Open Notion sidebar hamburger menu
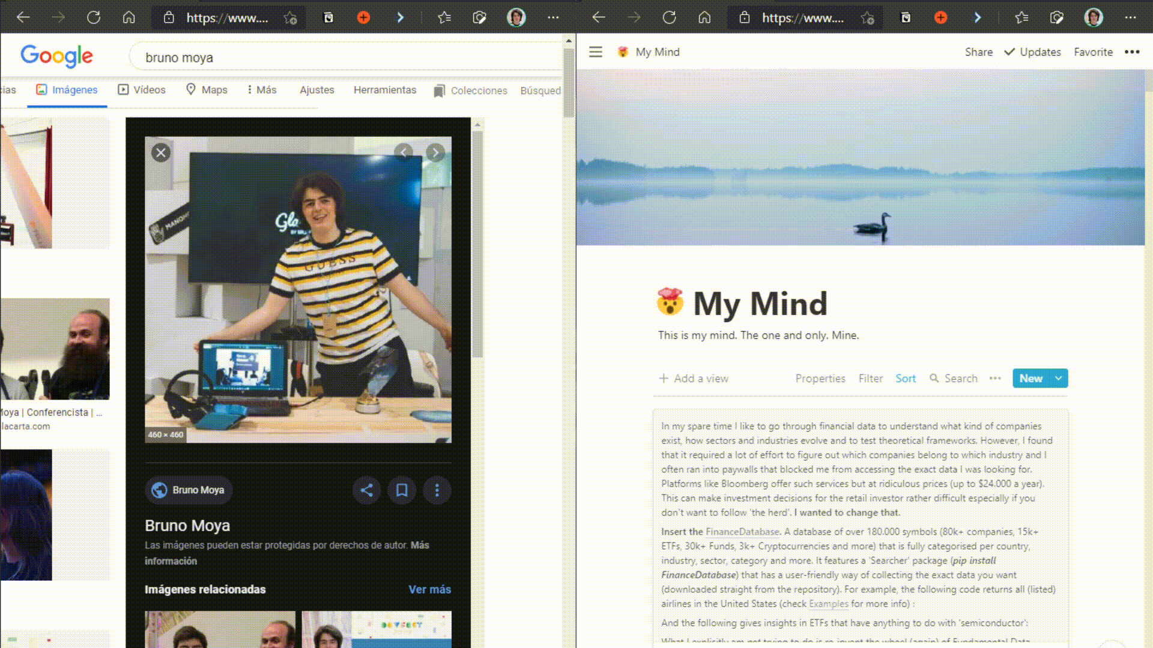Viewport: 1153px width, 648px height. pyautogui.click(x=595, y=52)
